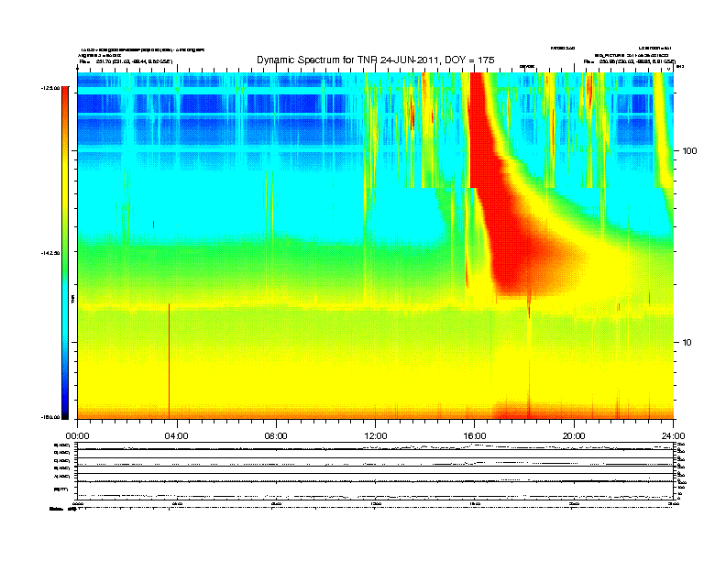This screenshot has height=561, width=726.
Task: Select the 08:00 time axis label
Action: point(276,436)
